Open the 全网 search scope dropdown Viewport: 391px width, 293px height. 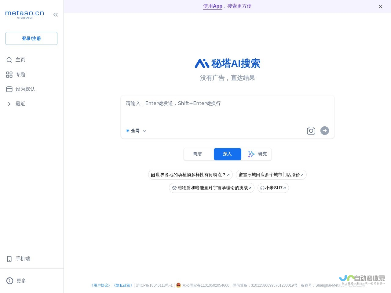click(136, 131)
